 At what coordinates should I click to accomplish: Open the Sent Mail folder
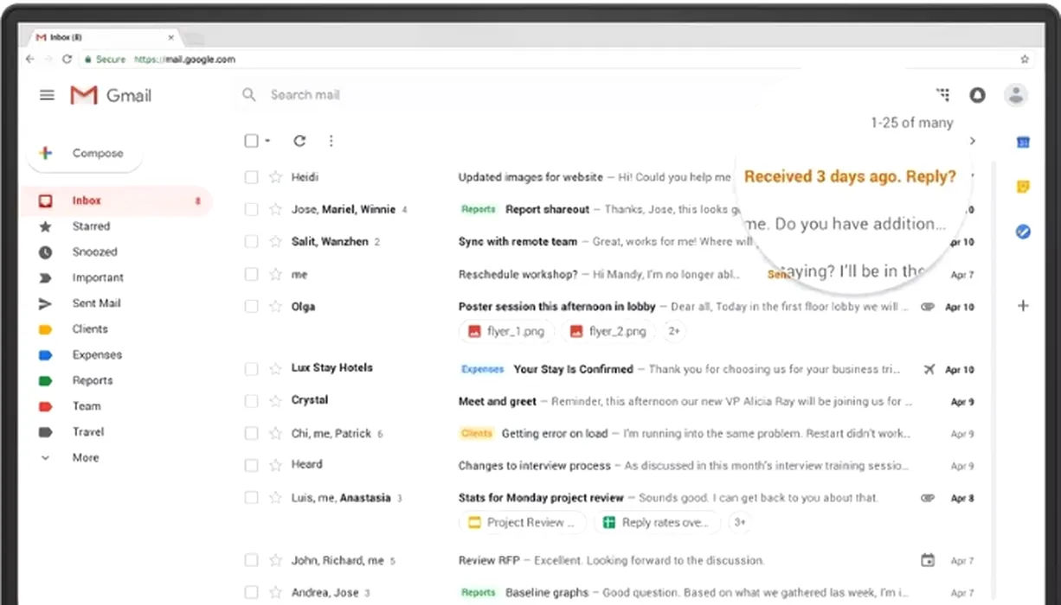point(96,303)
